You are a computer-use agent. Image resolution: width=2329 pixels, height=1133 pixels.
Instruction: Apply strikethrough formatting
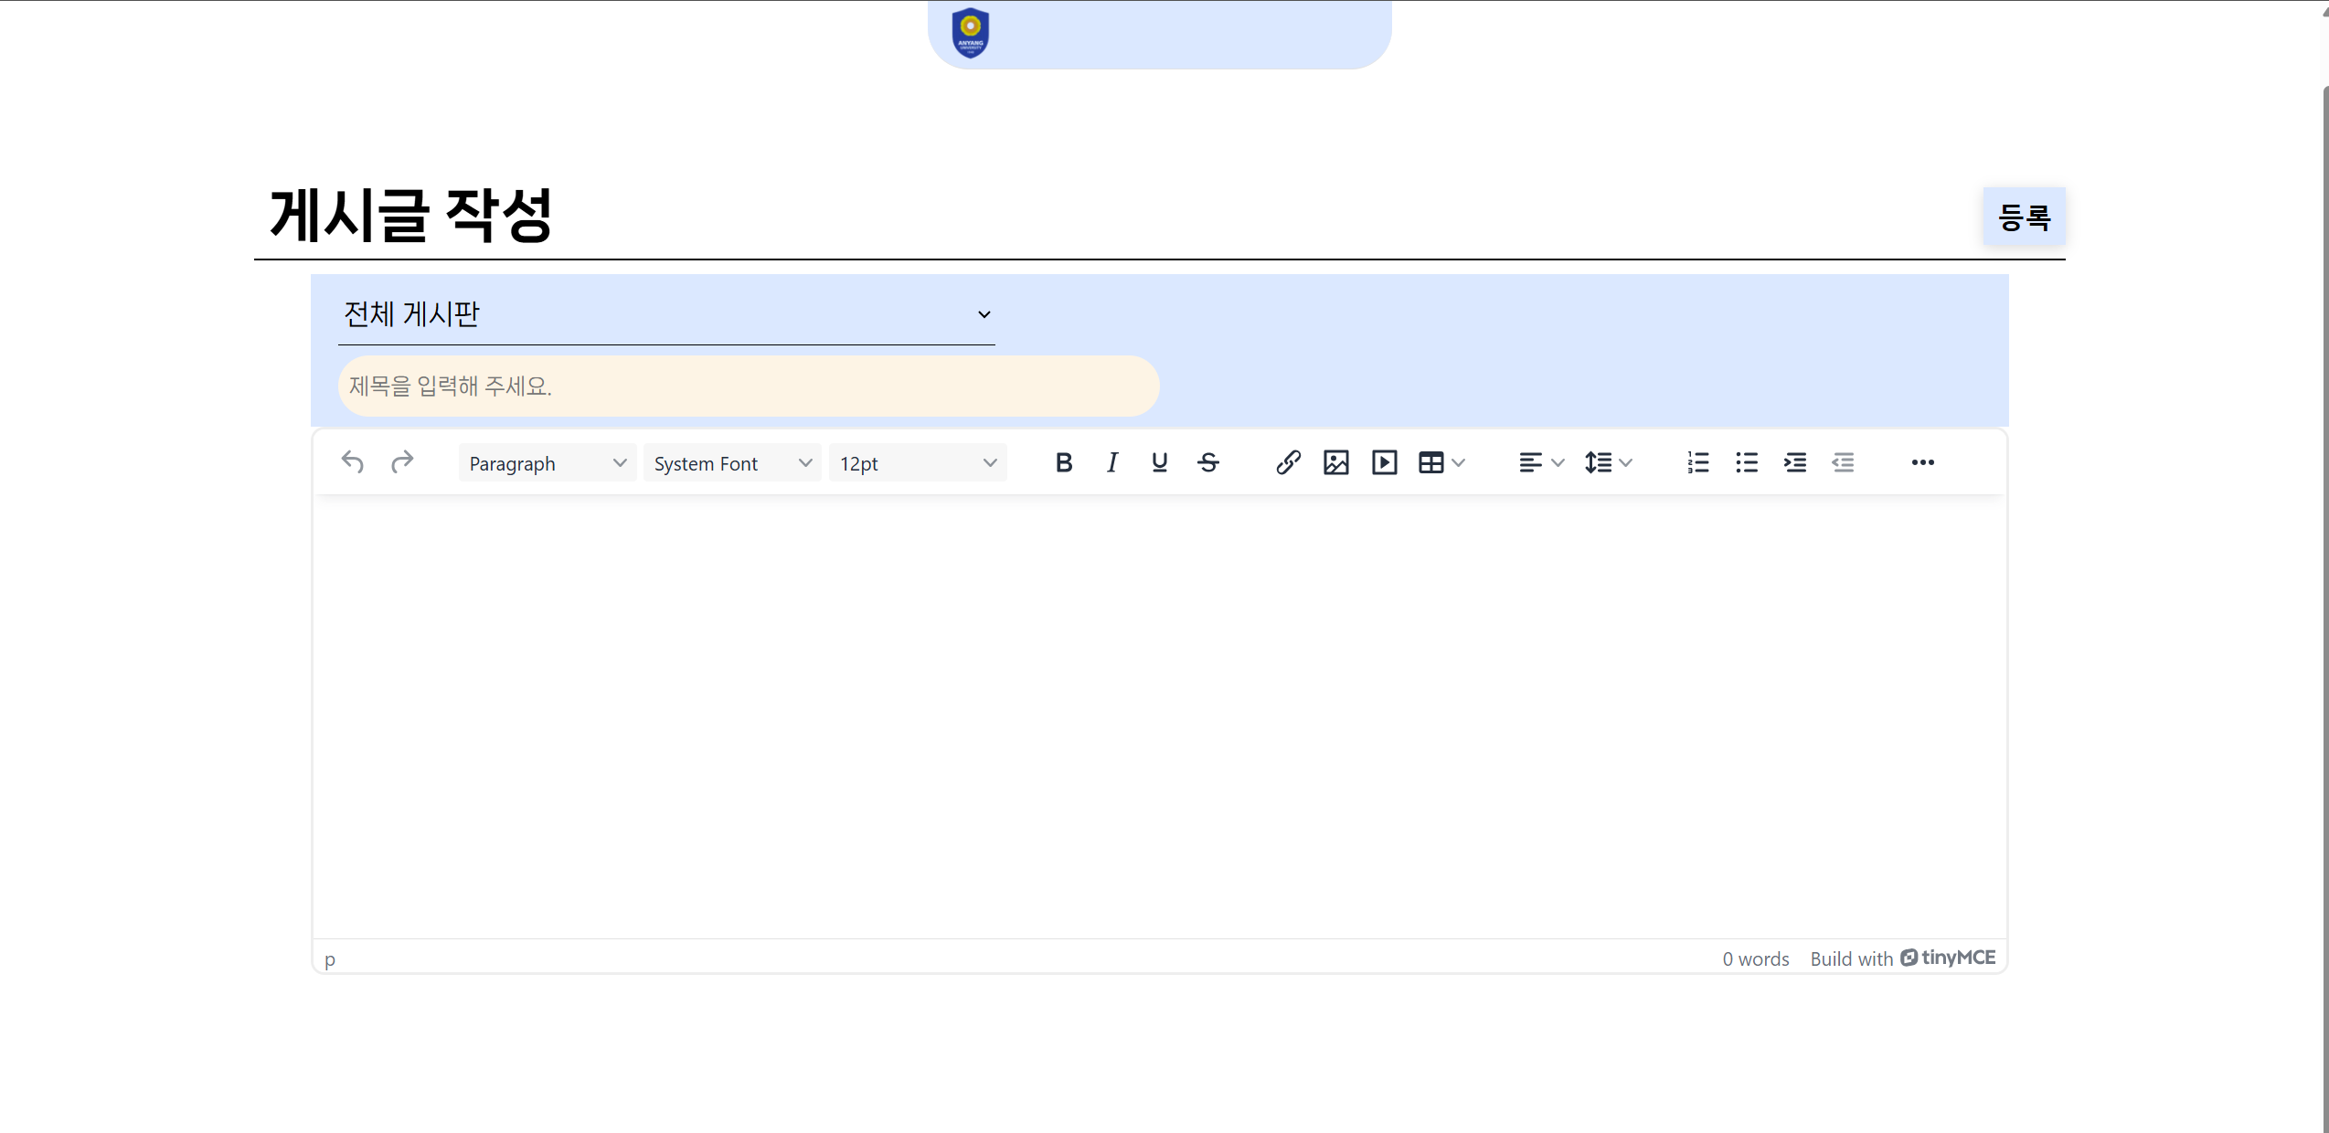pos(1208,462)
